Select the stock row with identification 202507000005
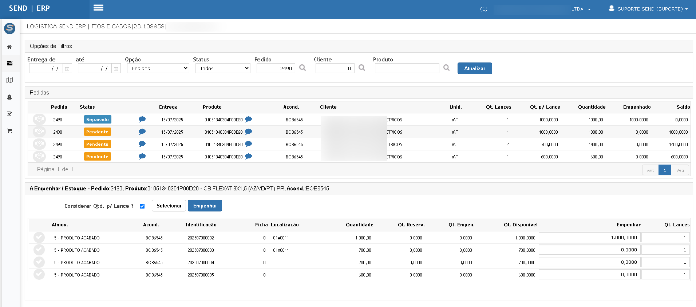The height and width of the screenshot is (307, 696). click(39, 275)
